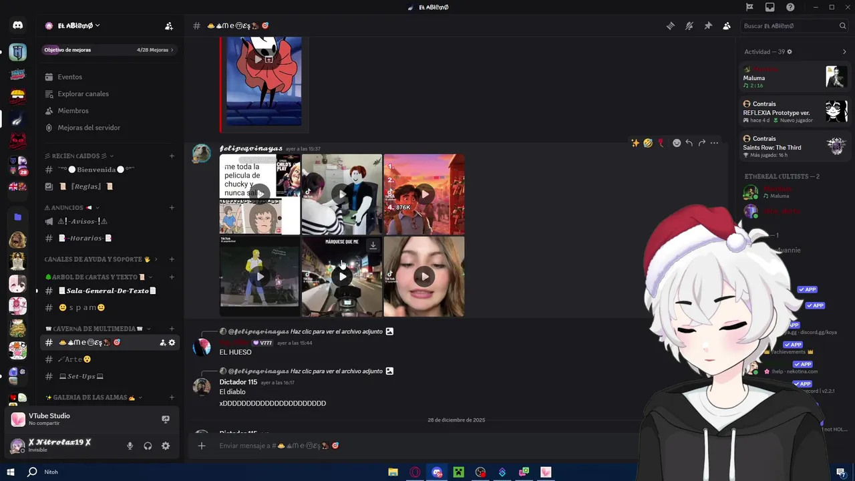Collapse CANALES DE AYUDA Y SOPORTE category
855x481 pixels.
100,259
